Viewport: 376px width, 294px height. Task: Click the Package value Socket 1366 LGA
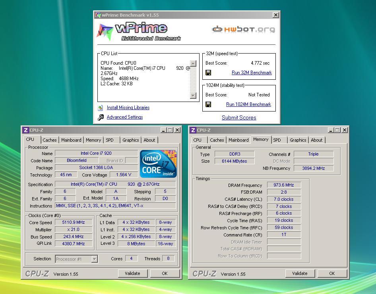(x=96, y=167)
